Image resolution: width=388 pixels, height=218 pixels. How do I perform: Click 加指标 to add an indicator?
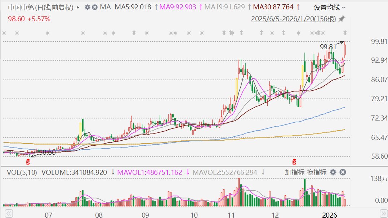pos(295,172)
